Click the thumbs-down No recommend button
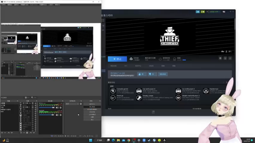This screenshot has width=255, height=143. [x=152, y=74]
